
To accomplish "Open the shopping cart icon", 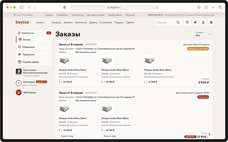I will click(x=211, y=22).
